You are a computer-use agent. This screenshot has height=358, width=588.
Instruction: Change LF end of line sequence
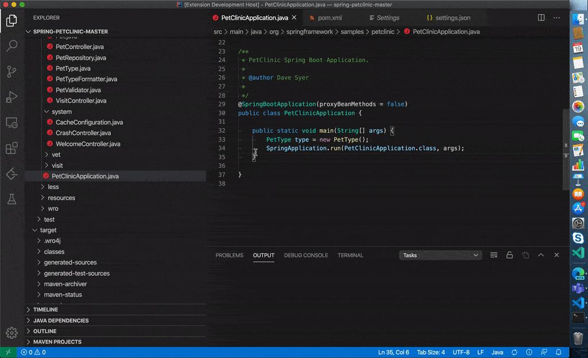[481, 352]
